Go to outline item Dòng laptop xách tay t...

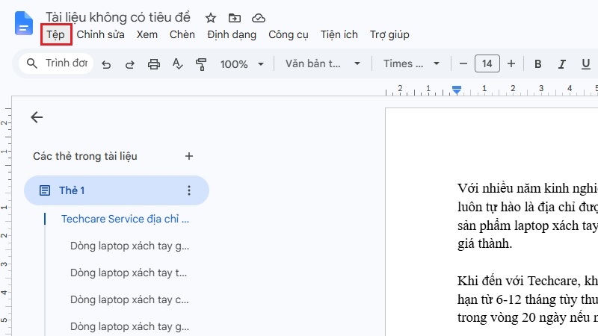(x=129, y=273)
